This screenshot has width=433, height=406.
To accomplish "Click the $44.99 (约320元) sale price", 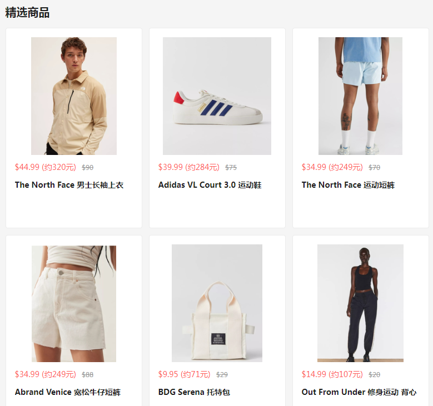I will 45,167.
